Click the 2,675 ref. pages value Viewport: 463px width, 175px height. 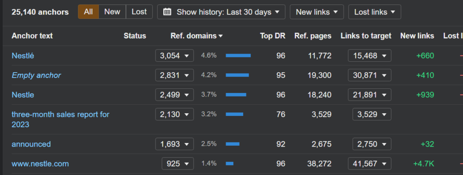(321, 144)
